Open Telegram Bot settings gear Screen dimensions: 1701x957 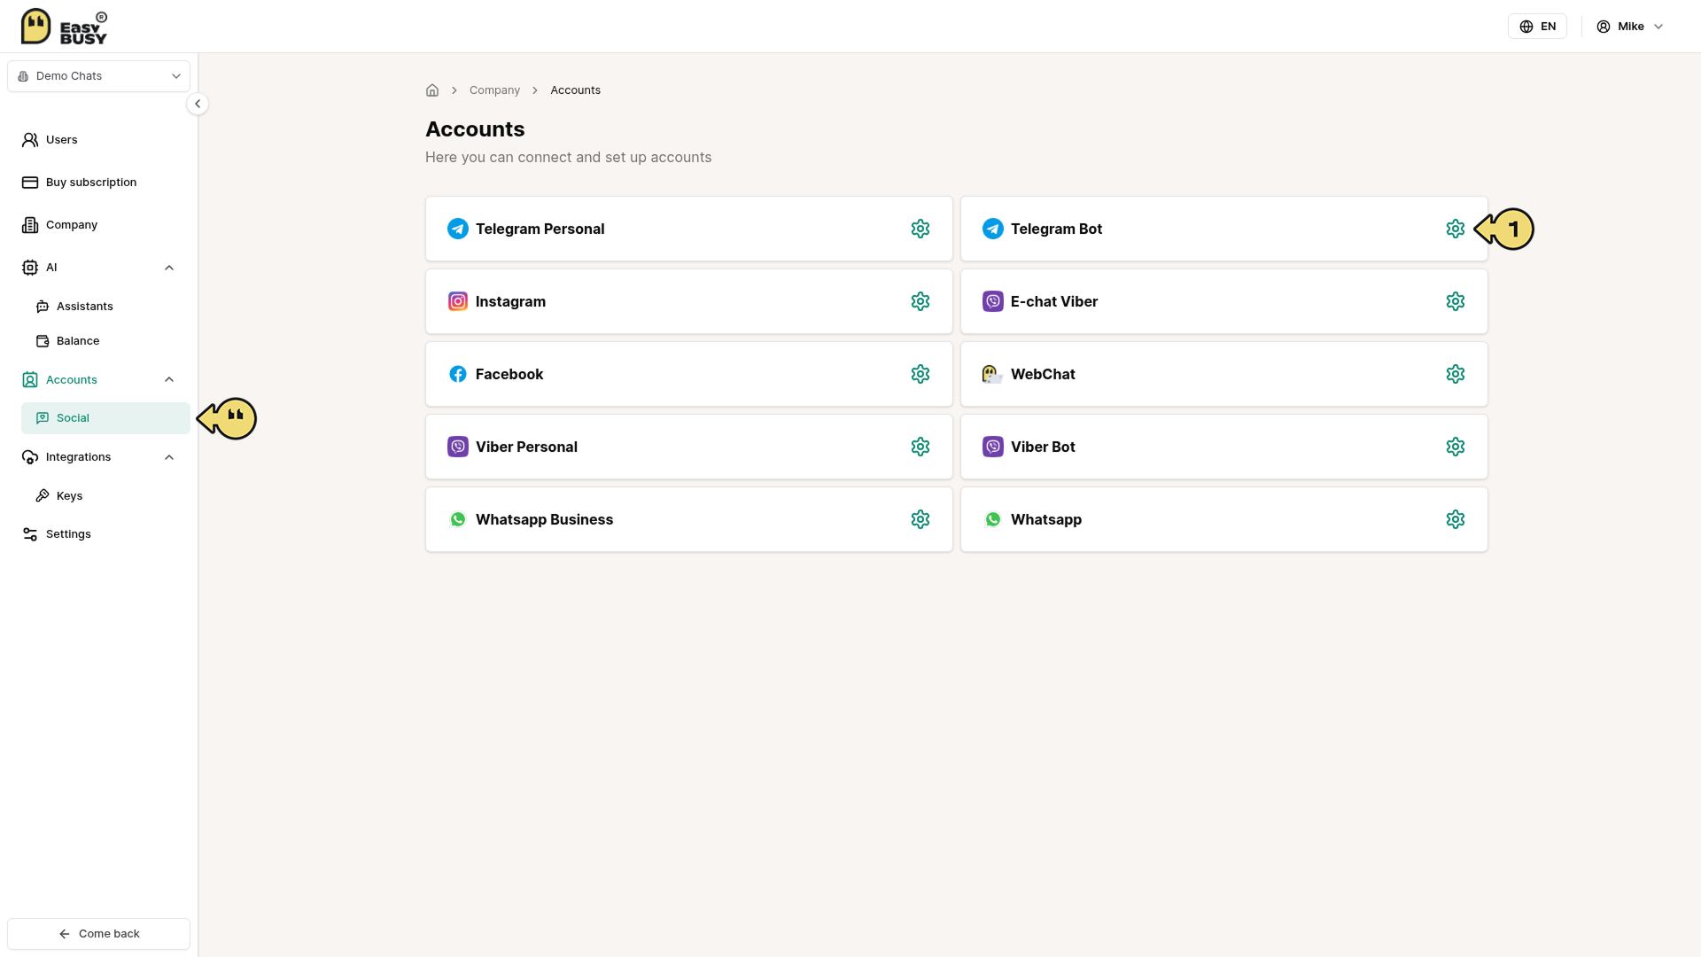[1456, 229]
